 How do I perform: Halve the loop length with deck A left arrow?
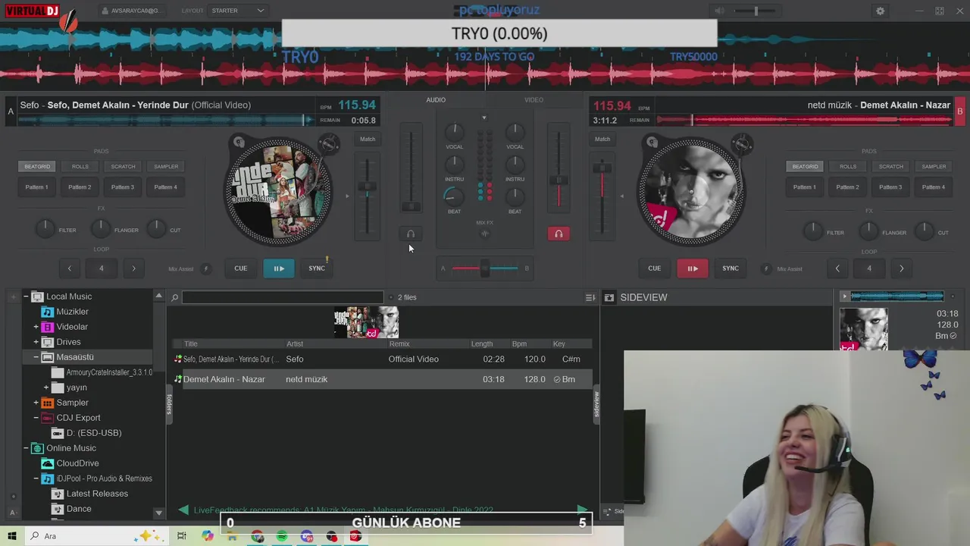[69, 268]
